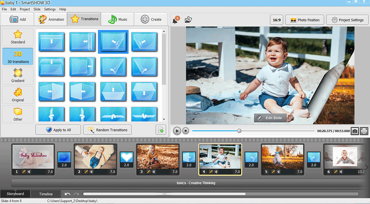Toggle the speaker icon on slide 3

click(x=154, y=172)
